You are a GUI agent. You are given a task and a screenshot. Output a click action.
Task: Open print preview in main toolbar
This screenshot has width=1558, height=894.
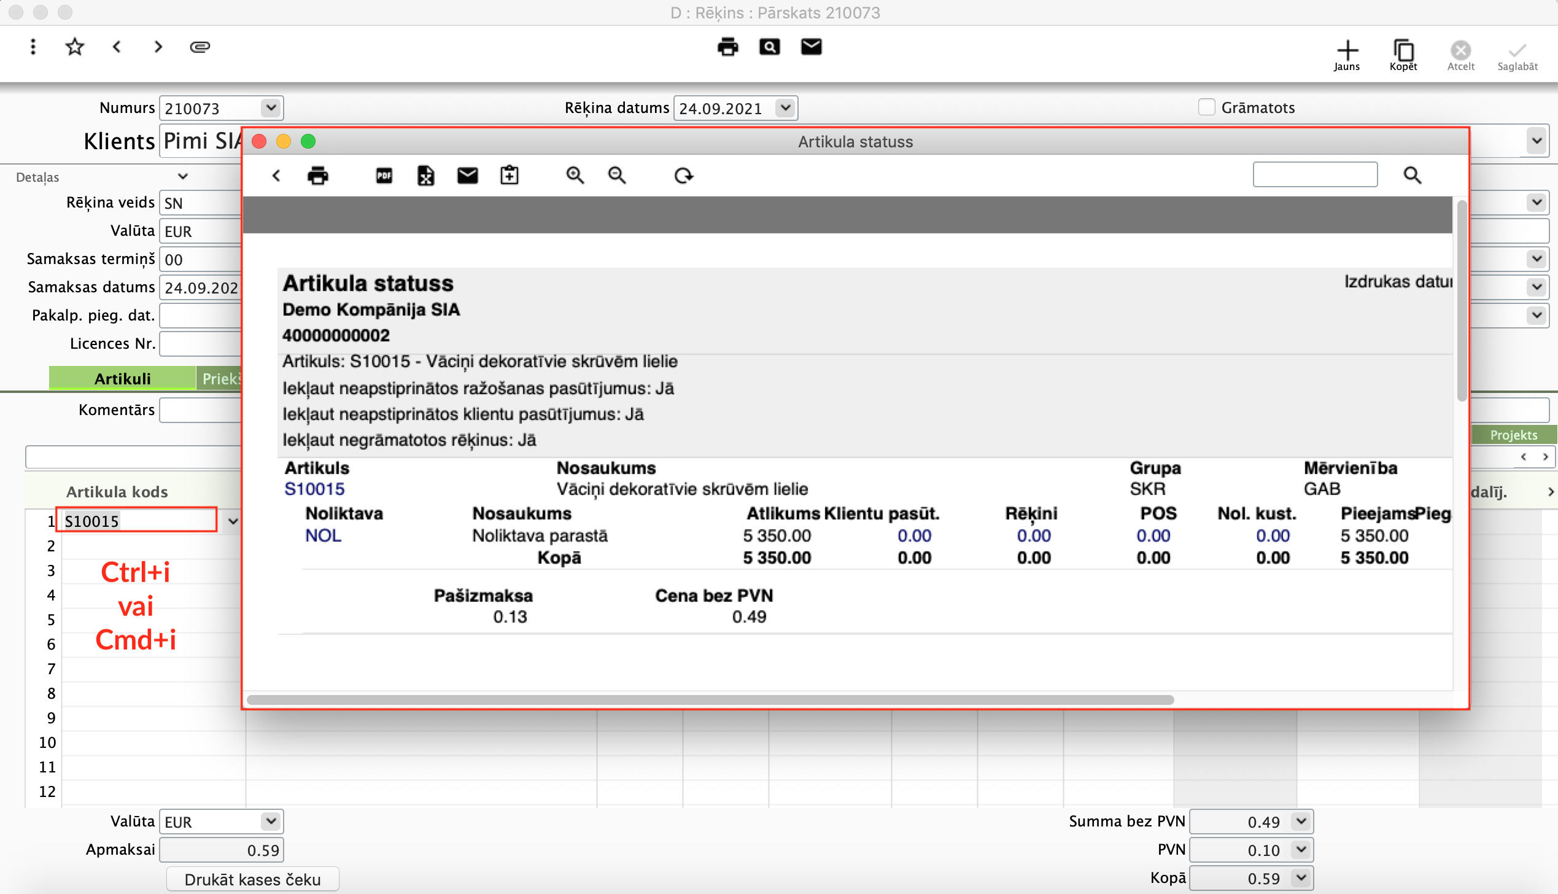(769, 47)
